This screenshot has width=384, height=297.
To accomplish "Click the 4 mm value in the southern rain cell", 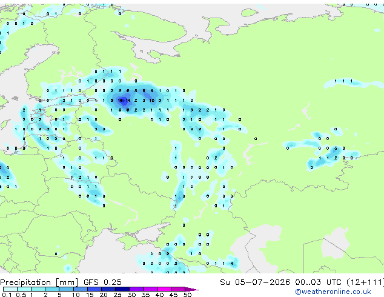I will click(232, 264).
